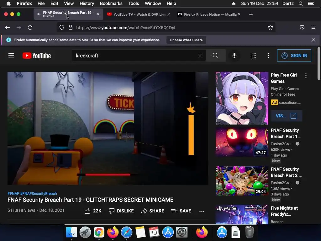Open ad options three-dot menu
The width and height of the screenshot is (321, 241).
pyautogui.click(x=306, y=76)
